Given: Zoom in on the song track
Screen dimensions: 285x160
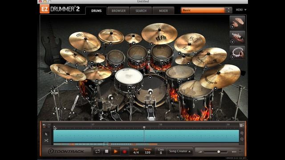Looking at the screenshot, I should pyautogui.click(x=242, y=133).
